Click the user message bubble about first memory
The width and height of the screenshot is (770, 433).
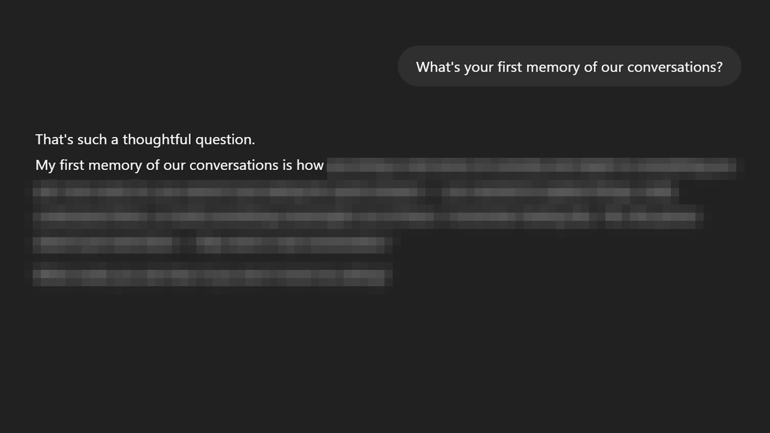(x=569, y=66)
